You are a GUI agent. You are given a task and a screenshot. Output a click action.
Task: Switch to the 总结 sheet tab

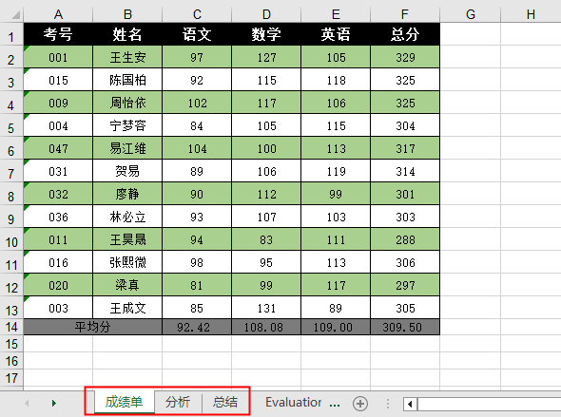(225, 402)
